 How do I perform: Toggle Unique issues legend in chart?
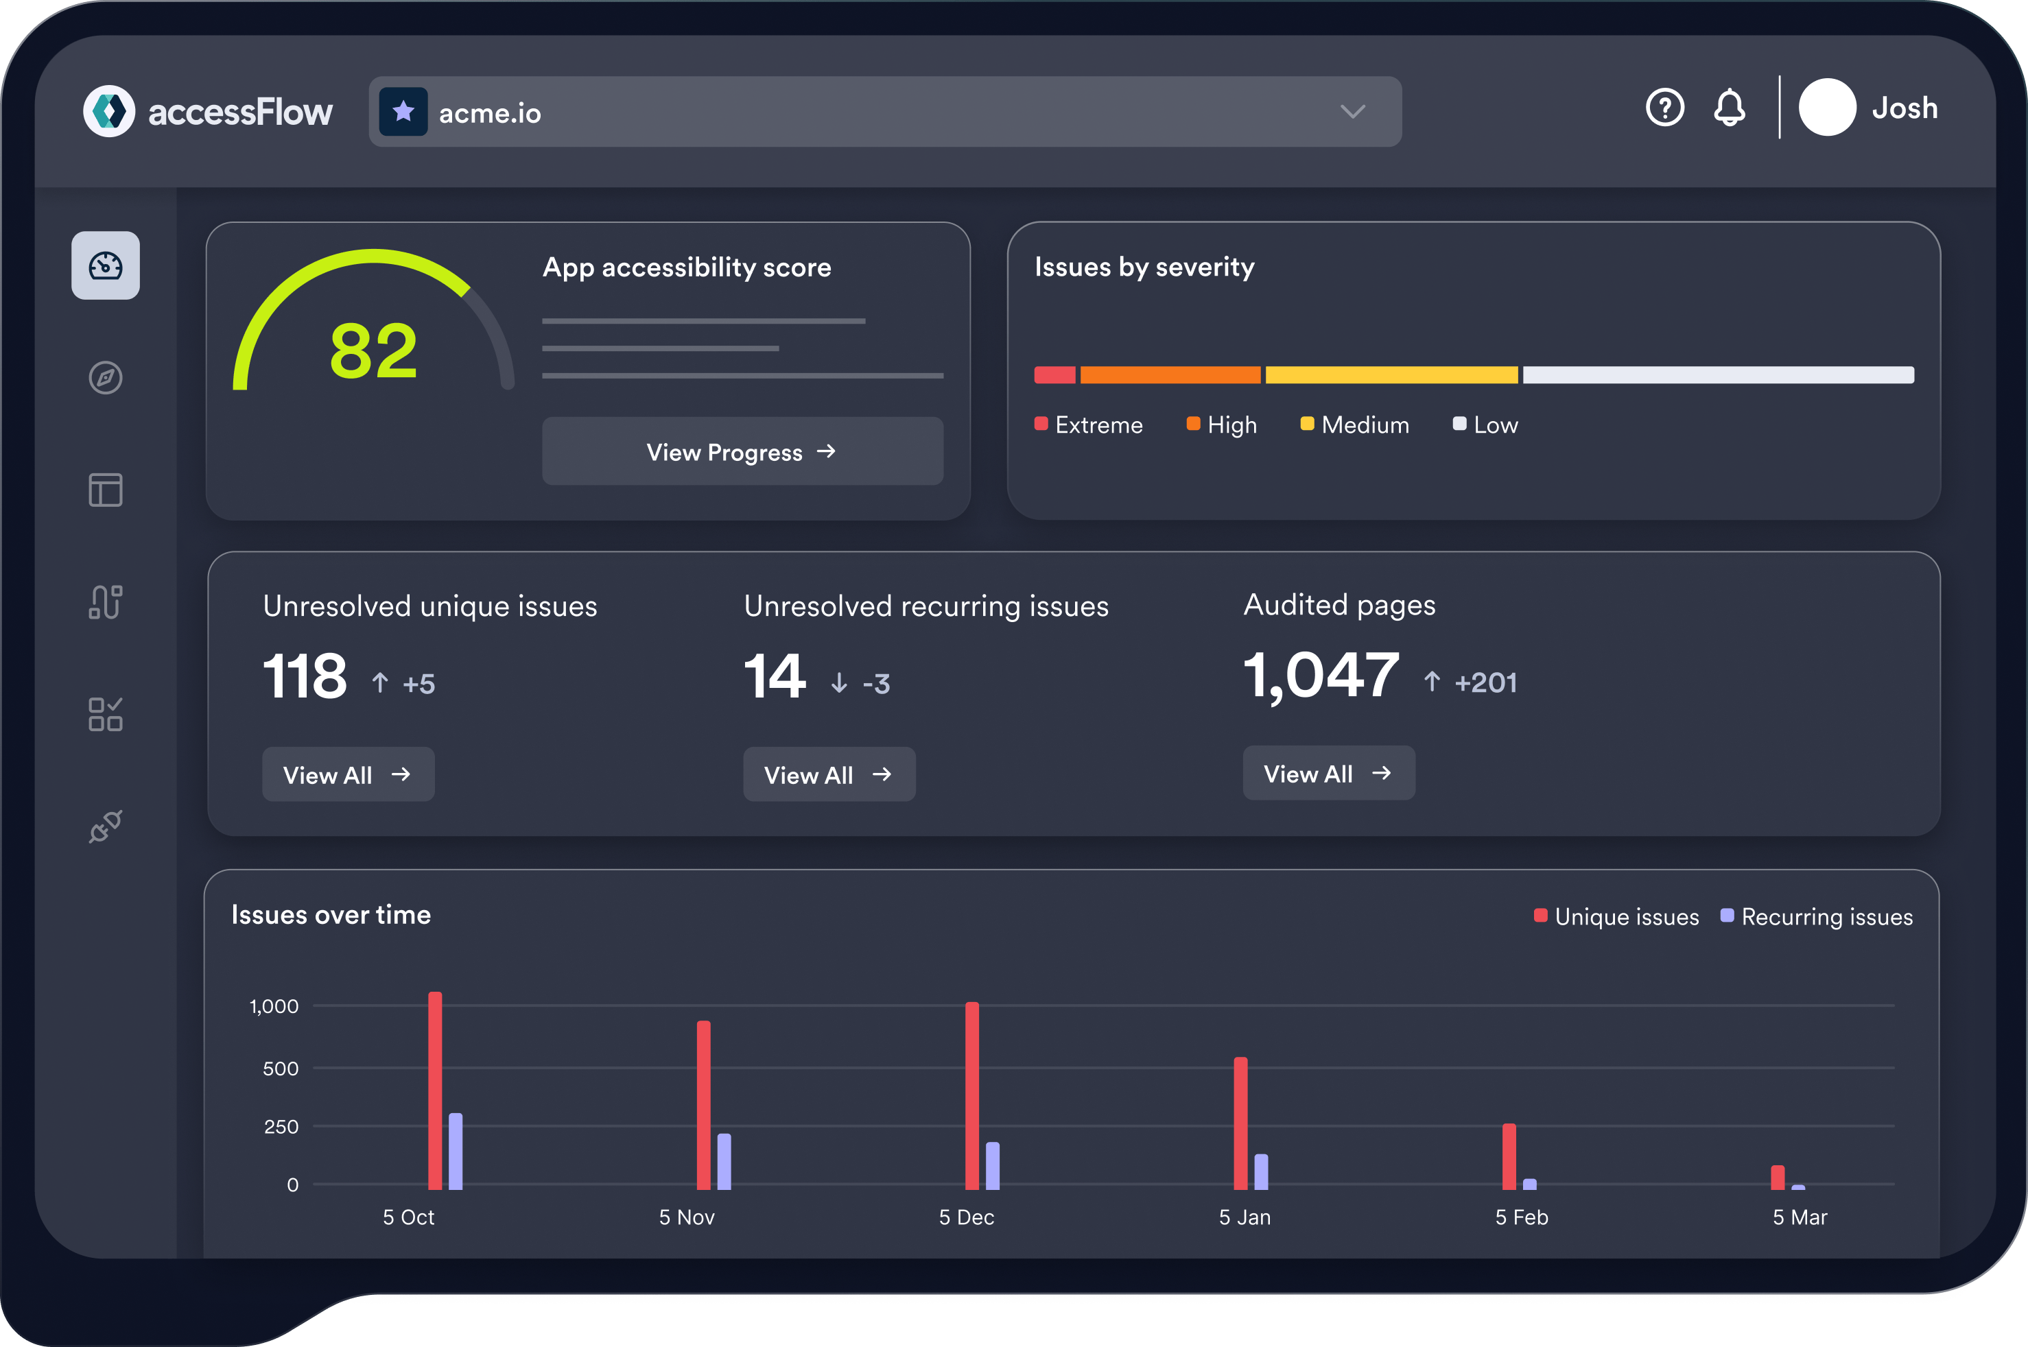tap(1616, 916)
